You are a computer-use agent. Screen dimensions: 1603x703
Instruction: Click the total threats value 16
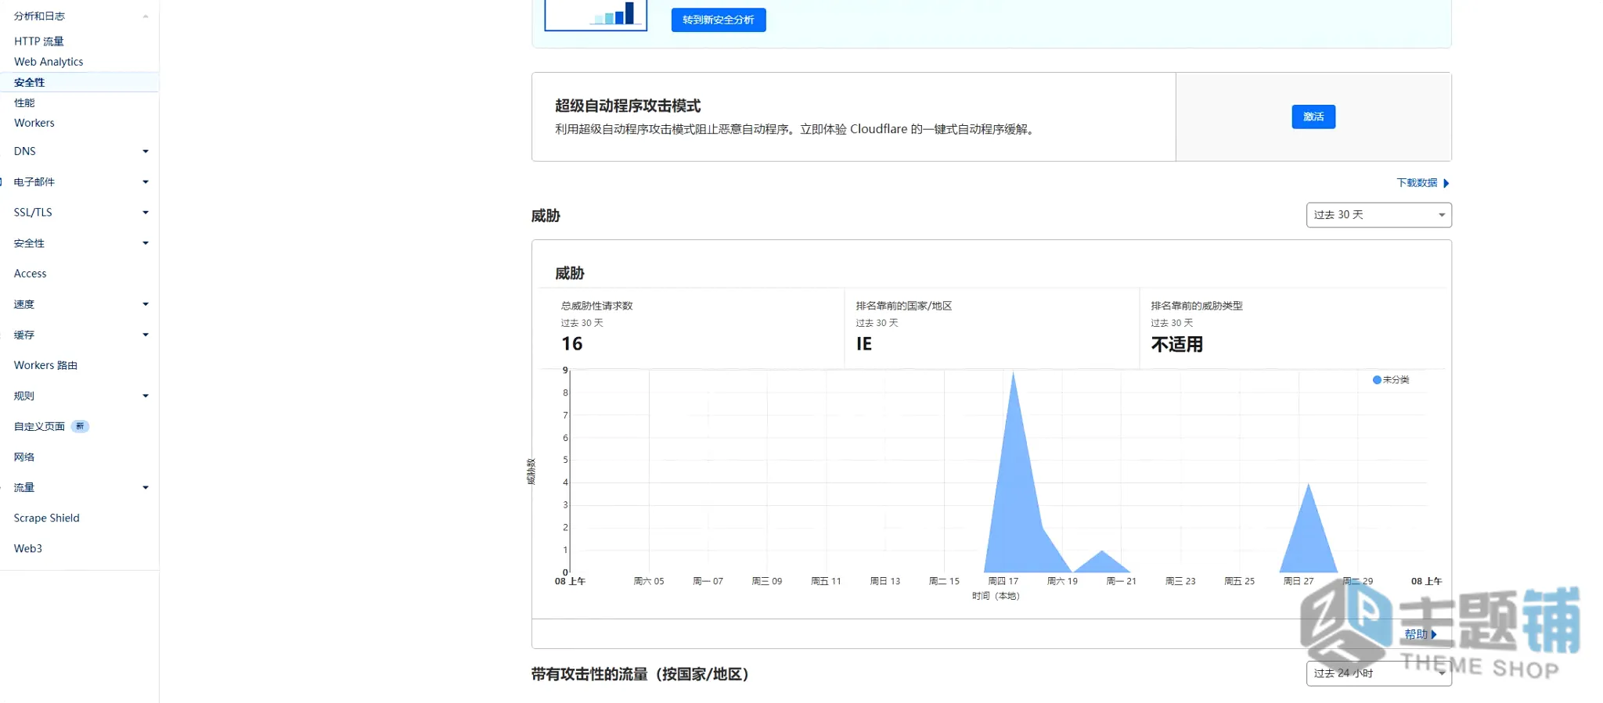[572, 344]
